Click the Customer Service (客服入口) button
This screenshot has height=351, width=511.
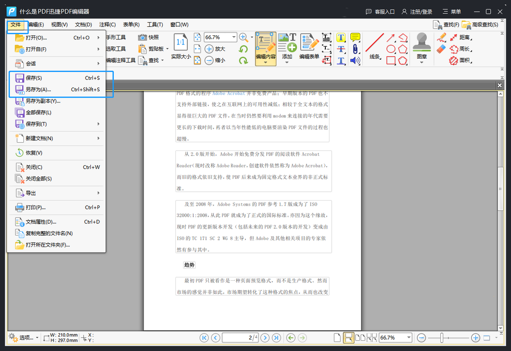381,12
